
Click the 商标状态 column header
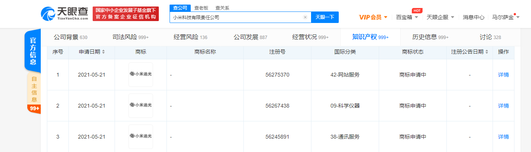click(x=413, y=52)
